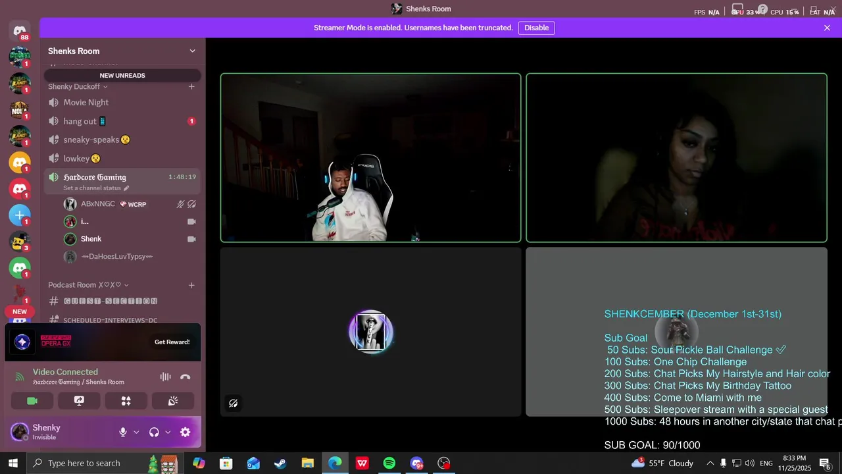
Task: Open mustache emoji server icon
Action: [x=20, y=242]
